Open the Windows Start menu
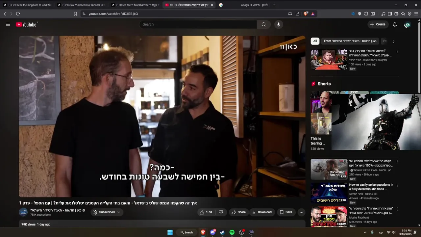 [170, 232]
